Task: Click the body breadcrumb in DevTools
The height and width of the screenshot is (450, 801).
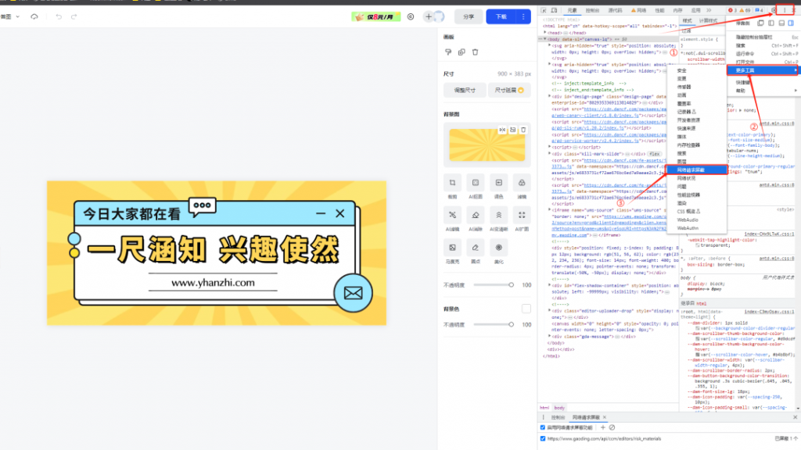Action: pos(559,408)
